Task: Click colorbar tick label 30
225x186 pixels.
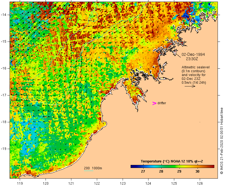Action: click(198, 171)
